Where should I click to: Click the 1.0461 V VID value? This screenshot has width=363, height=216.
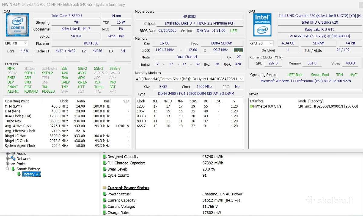pyautogui.click(x=122, y=126)
